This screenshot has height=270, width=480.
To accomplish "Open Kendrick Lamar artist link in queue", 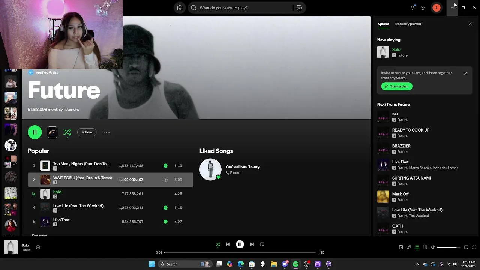I will (445, 168).
